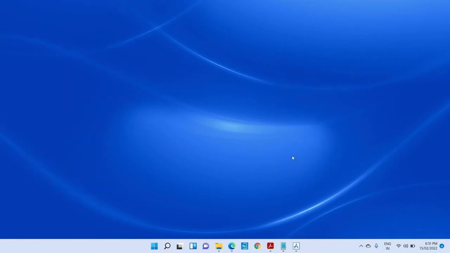This screenshot has width=450, height=253.
Task: Open Adobe Acrobat Reader
Action: coord(270,246)
